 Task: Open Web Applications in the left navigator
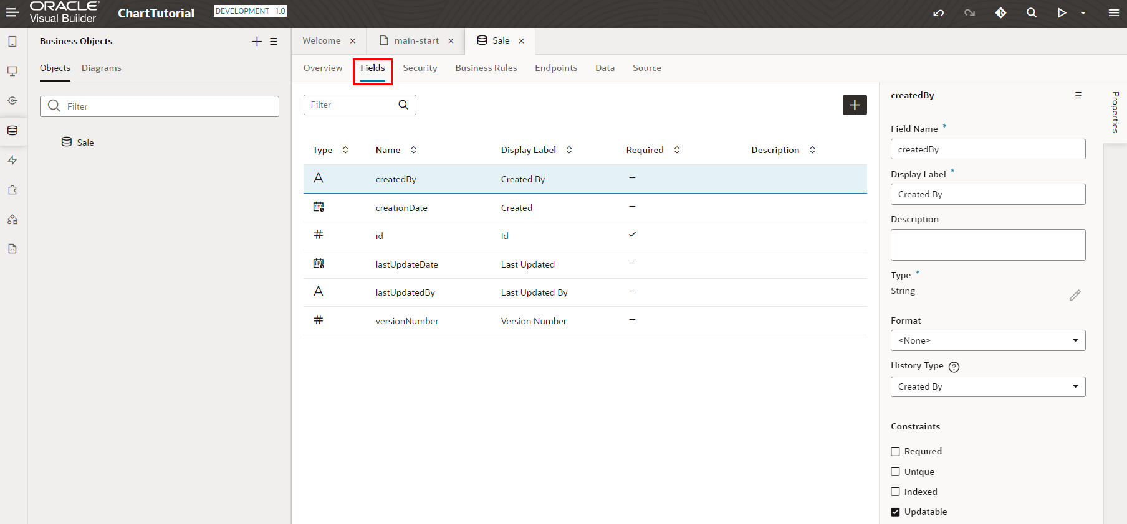click(x=12, y=72)
